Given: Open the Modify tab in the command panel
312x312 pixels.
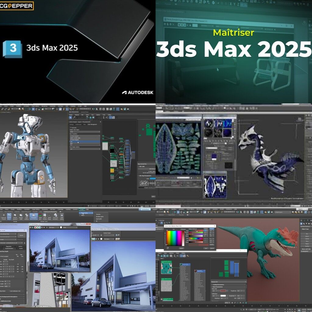Looking at the screenshot, I should click(x=304, y=220).
